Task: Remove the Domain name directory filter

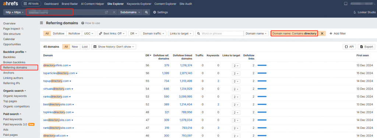Action: coord(322,33)
